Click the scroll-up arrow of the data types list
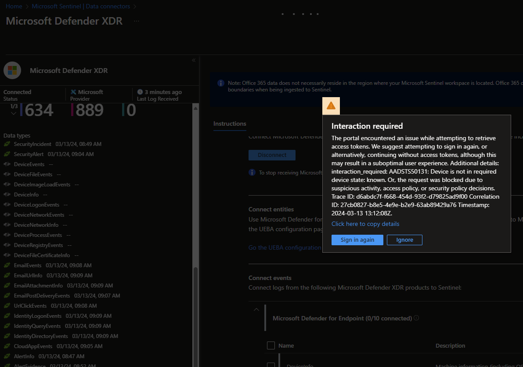This screenshot has width=523, height=367. coord(196,108)
